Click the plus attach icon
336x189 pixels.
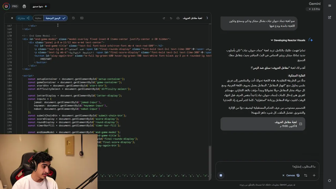click(314, 175)
